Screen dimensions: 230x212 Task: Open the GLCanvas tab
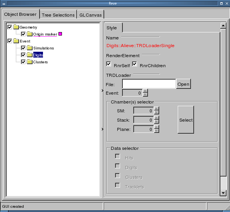click(x=91, y=15)
